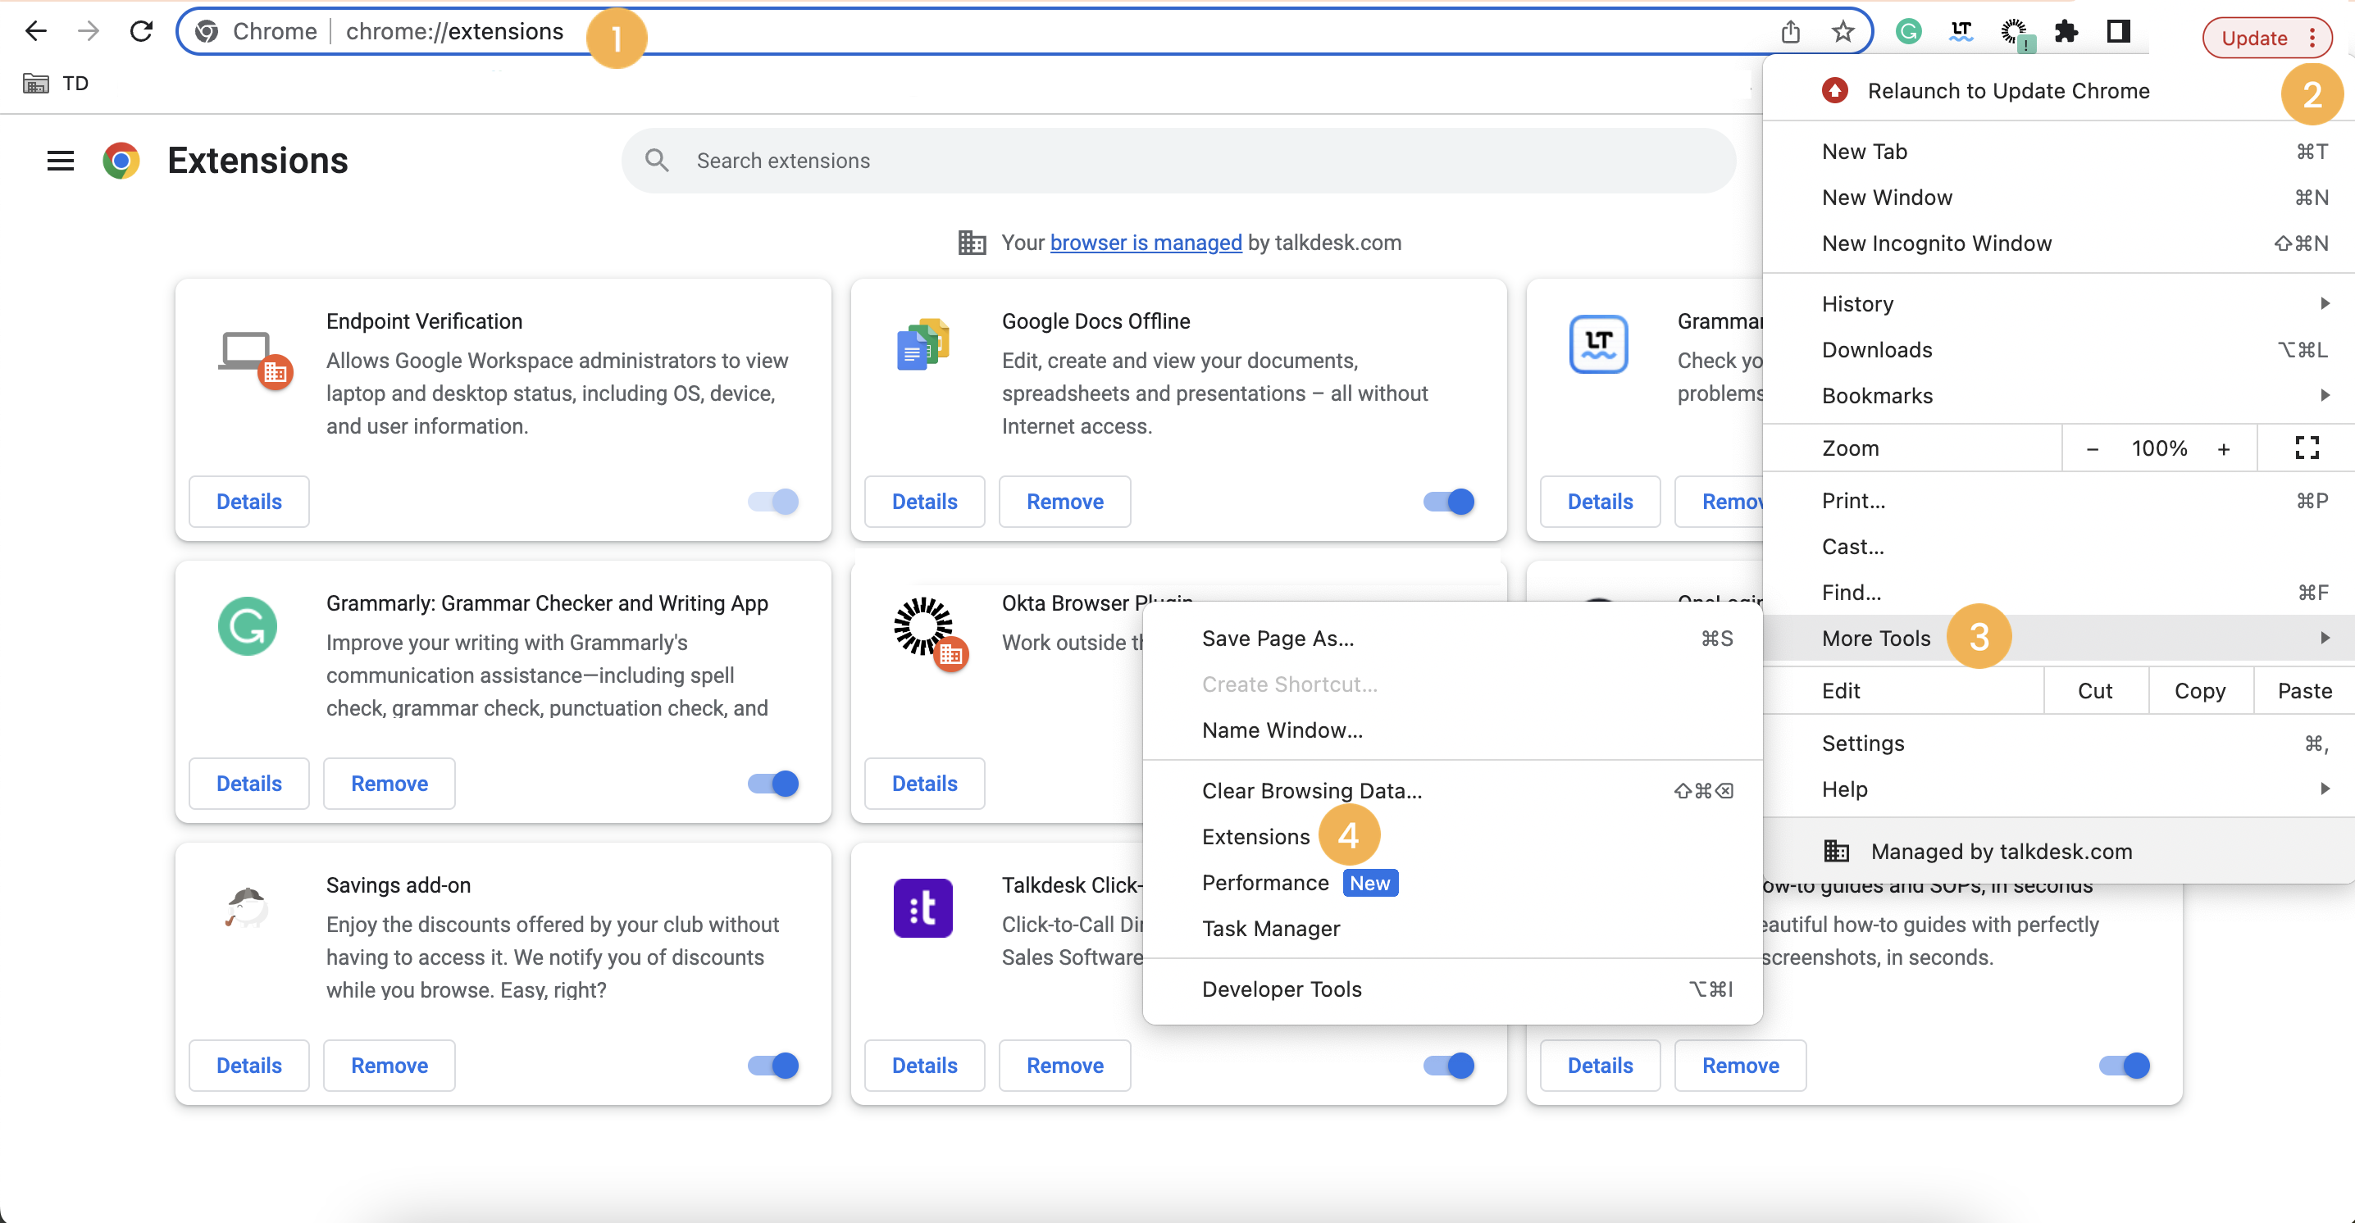Open the hamburger main menu on Extensions page
The height and width of the screenshot is (1223, 2355).
pyautogui.click(x=61, y=161)
